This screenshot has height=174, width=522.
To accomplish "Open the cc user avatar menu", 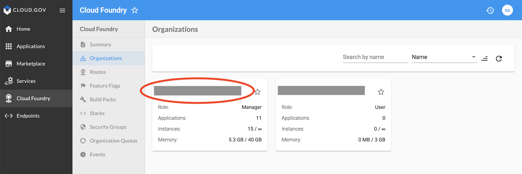I will [507, 10].
